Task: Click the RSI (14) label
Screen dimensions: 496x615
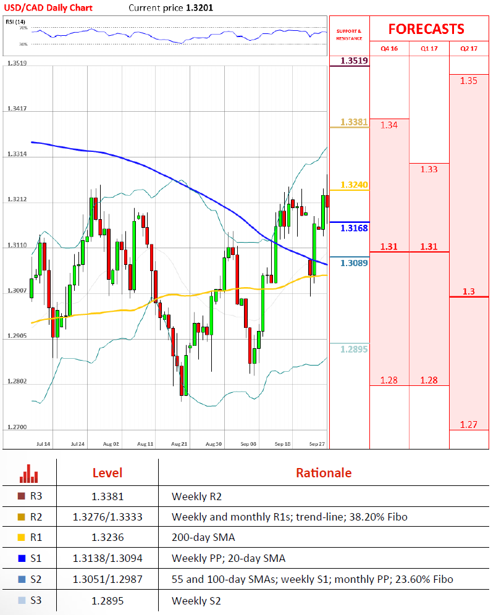Action: 15,22
